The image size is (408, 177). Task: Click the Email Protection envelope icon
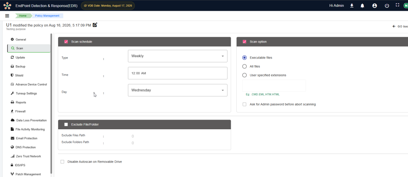(x=12, y=138)
